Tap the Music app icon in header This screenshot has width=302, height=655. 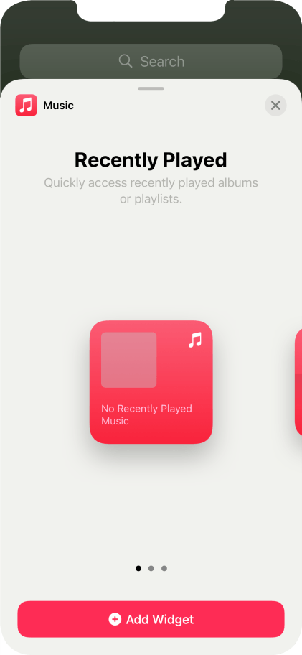coord(27,106)
